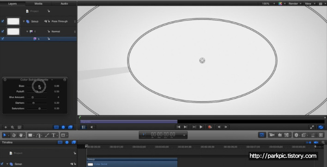Mute audio with the speaker button

click(91, 127)
